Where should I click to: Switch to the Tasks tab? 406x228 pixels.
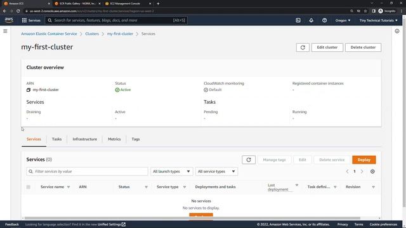point(56,139)
